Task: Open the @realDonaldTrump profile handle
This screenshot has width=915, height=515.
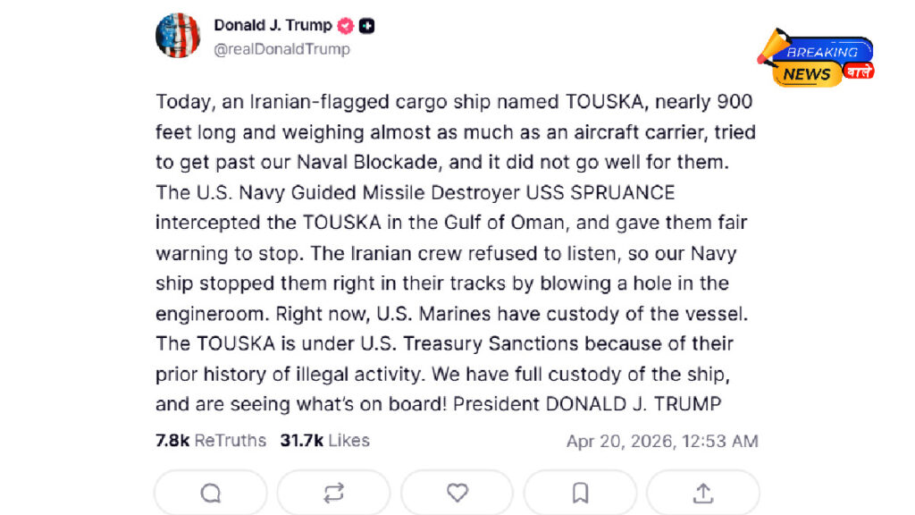Action: [281, 49]
